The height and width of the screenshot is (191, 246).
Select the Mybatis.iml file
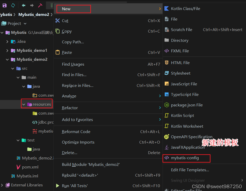click(27, 176)
